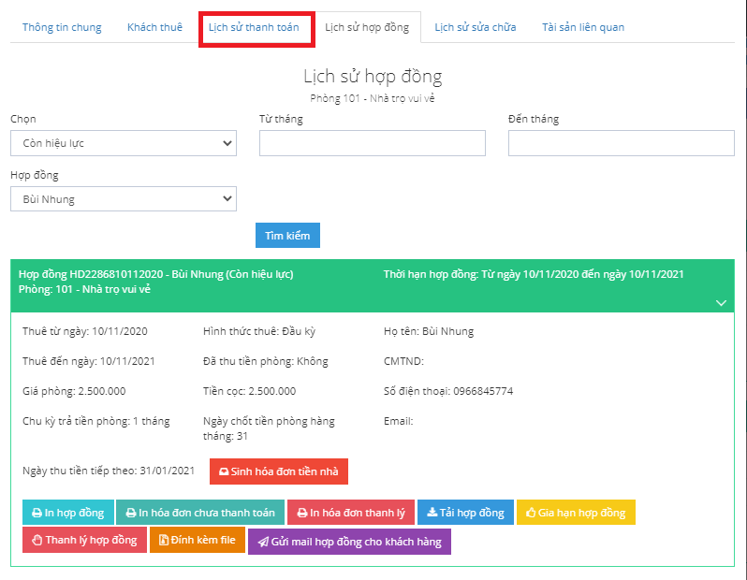Open the Khách thuê tab
The height and width of the screenshot is (580, 747).
(x=154, y=27)
